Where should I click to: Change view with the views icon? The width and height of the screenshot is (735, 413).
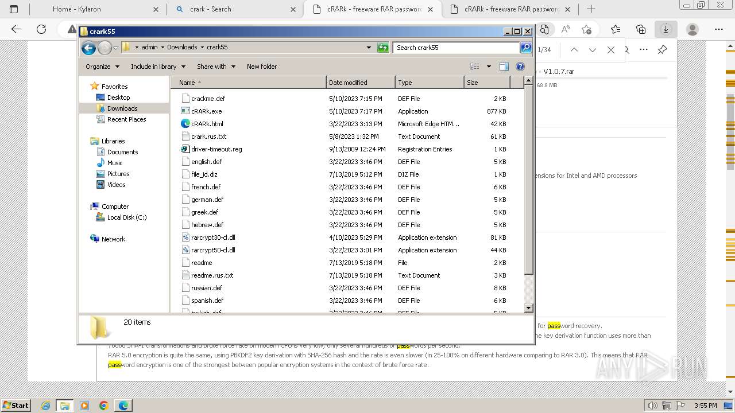(x=475, y=67)
